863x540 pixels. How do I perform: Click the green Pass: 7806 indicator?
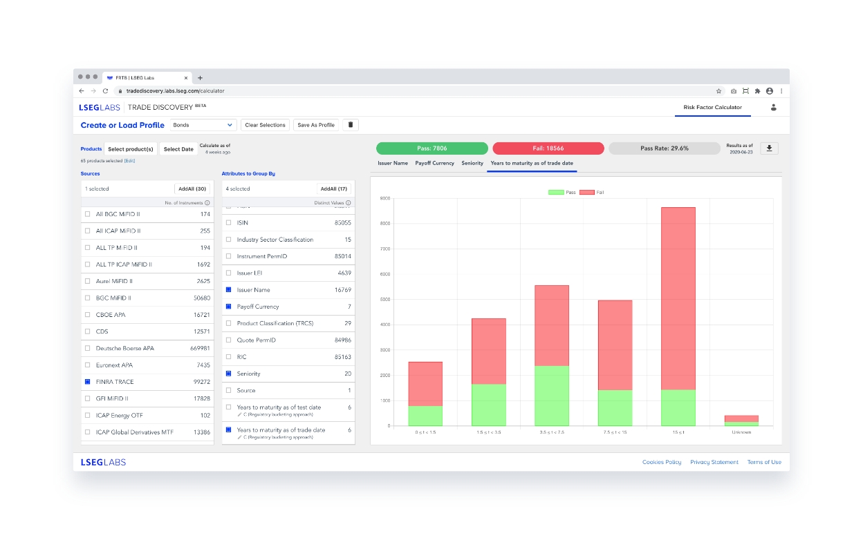pos(432,148)
